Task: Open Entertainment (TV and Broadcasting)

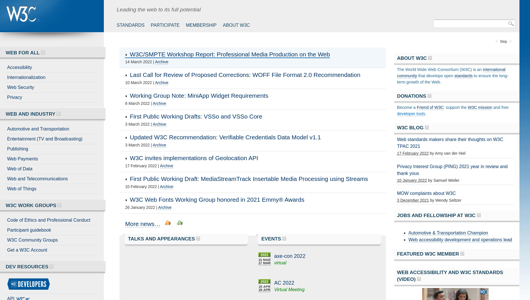Action: [x=45, y=139]
